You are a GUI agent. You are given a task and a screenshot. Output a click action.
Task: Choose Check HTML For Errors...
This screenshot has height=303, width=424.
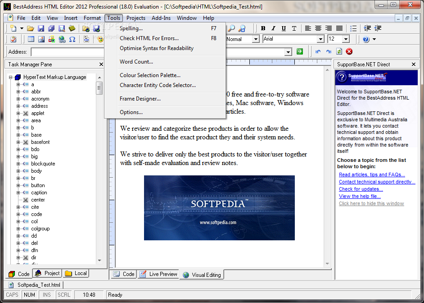[x=165, y=38]
